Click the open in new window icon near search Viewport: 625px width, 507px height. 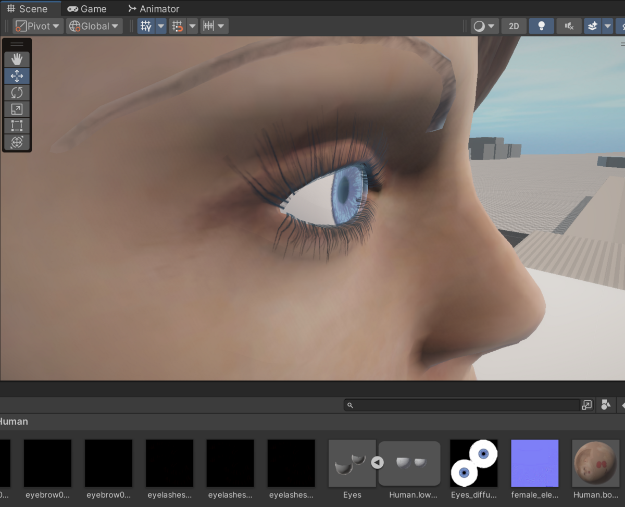tap(587, 405)
